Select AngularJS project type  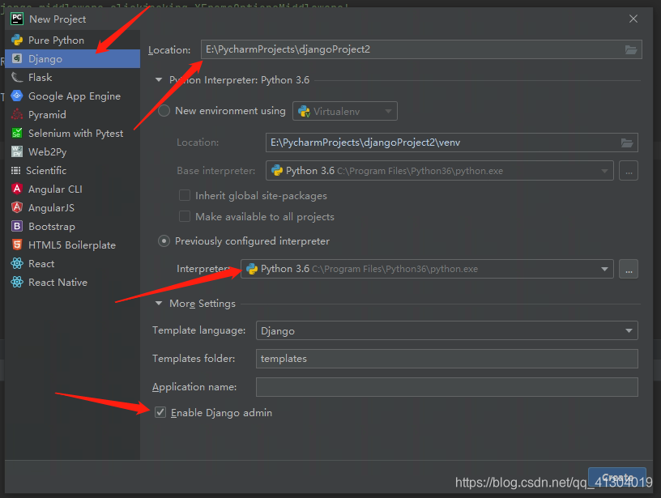pos(73,208)
